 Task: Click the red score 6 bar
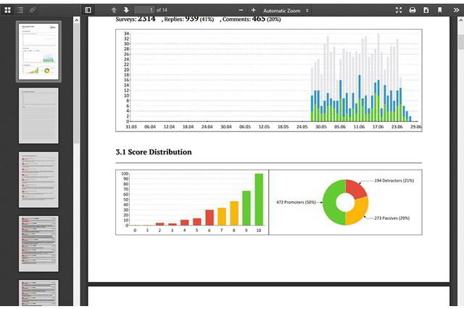[x=210, y=218]
